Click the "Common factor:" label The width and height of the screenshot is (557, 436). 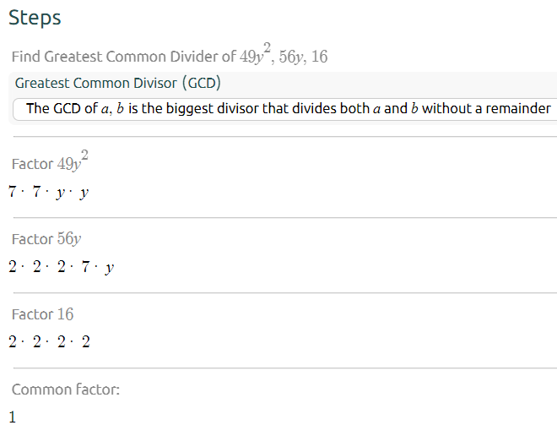[66, 390]
